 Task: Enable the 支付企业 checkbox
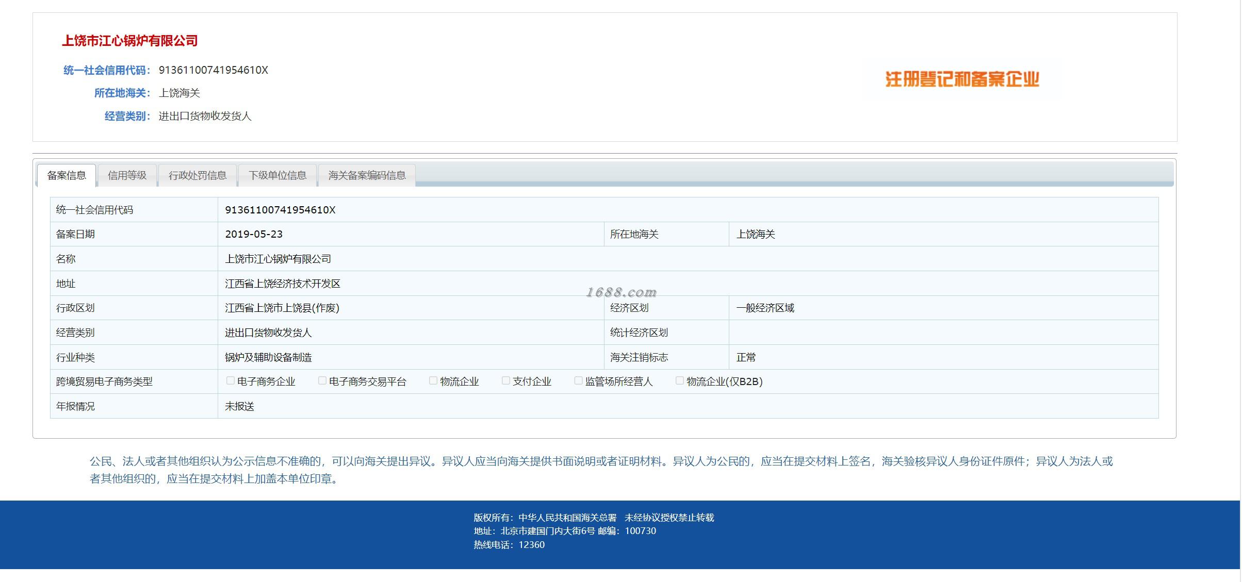click(505, 381)
